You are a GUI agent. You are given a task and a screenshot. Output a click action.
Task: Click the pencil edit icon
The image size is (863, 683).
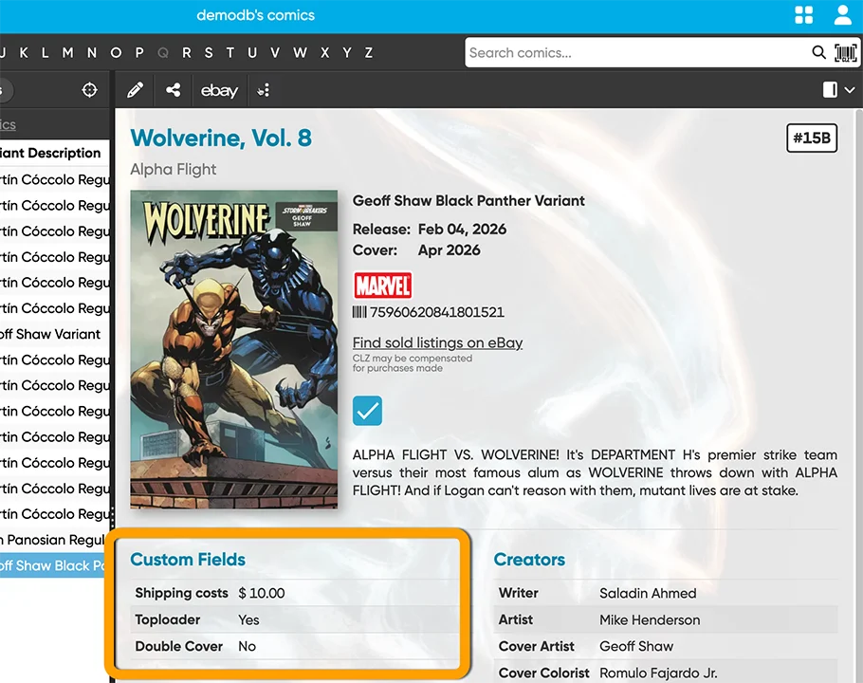pyautogui.click(x=136, y=90)
